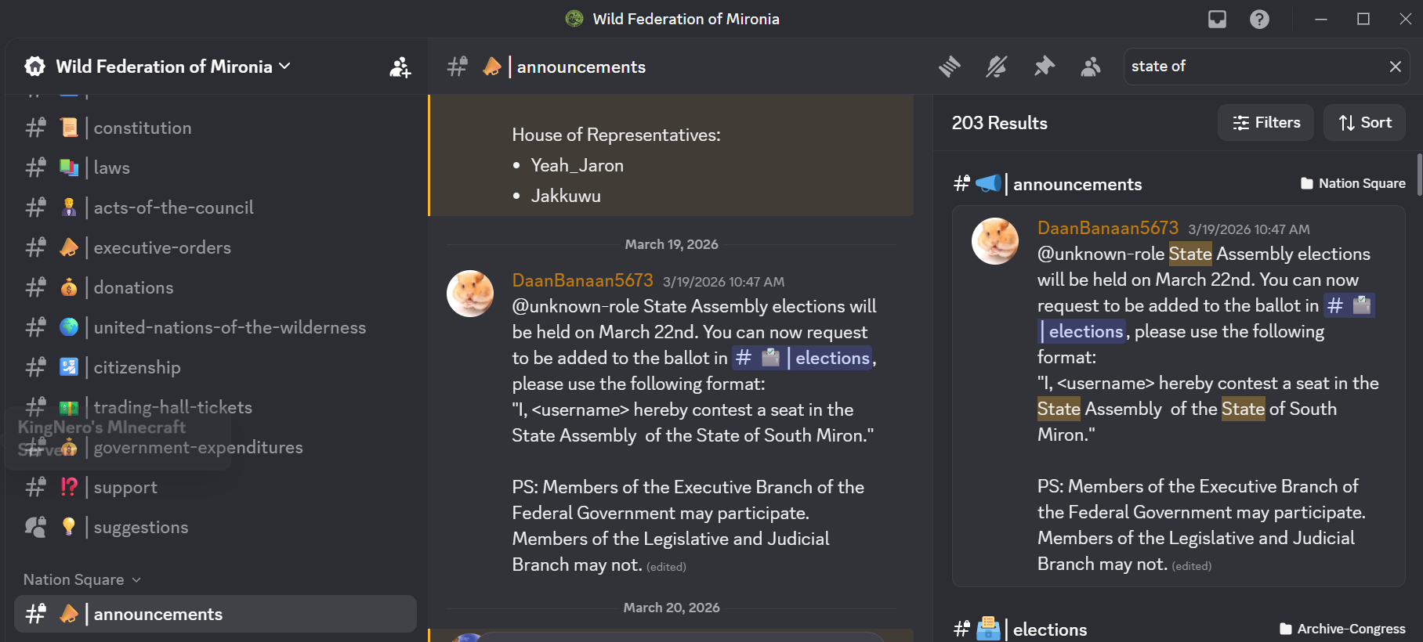Open the search Filters button
The height and width of the screenshot is (642, 1423).
point(1265,123)
